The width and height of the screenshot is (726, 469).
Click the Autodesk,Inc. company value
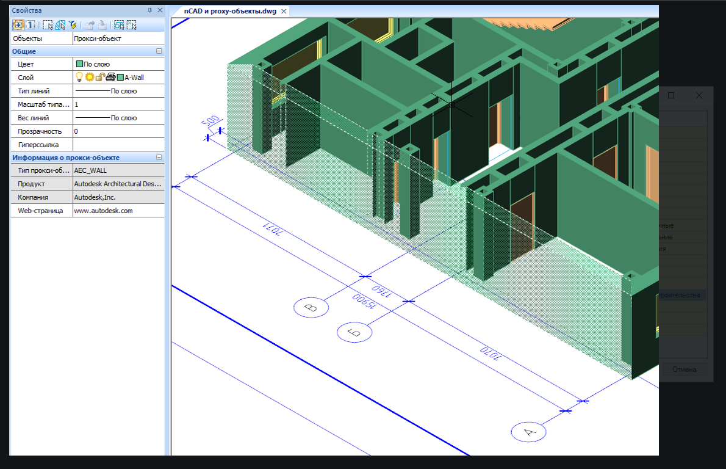tap(118, 197)
